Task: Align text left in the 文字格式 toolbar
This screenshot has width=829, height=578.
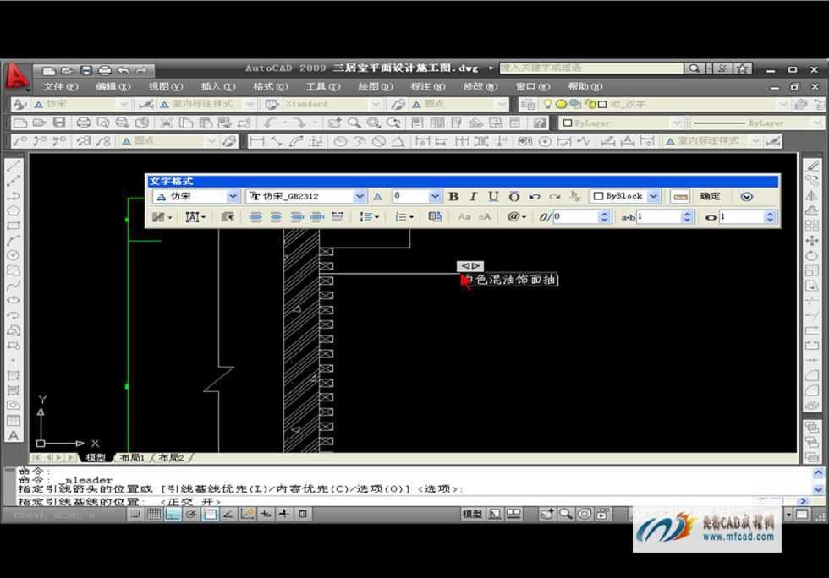Action: coord(255,217)
